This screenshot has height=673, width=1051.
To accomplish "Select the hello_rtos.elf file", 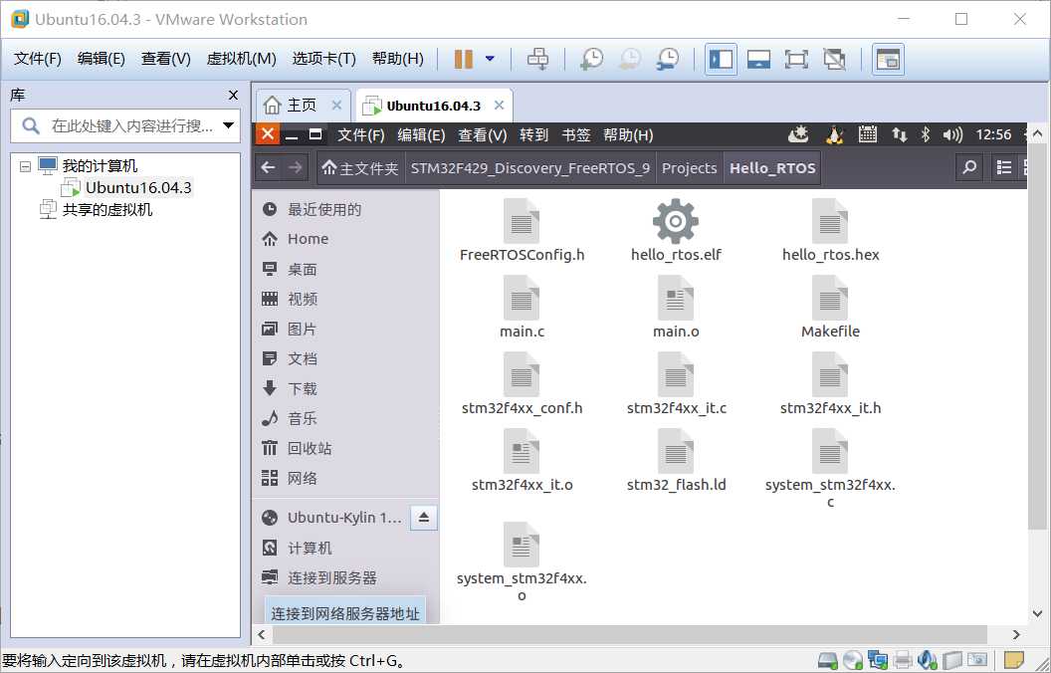I will (676, 231).
